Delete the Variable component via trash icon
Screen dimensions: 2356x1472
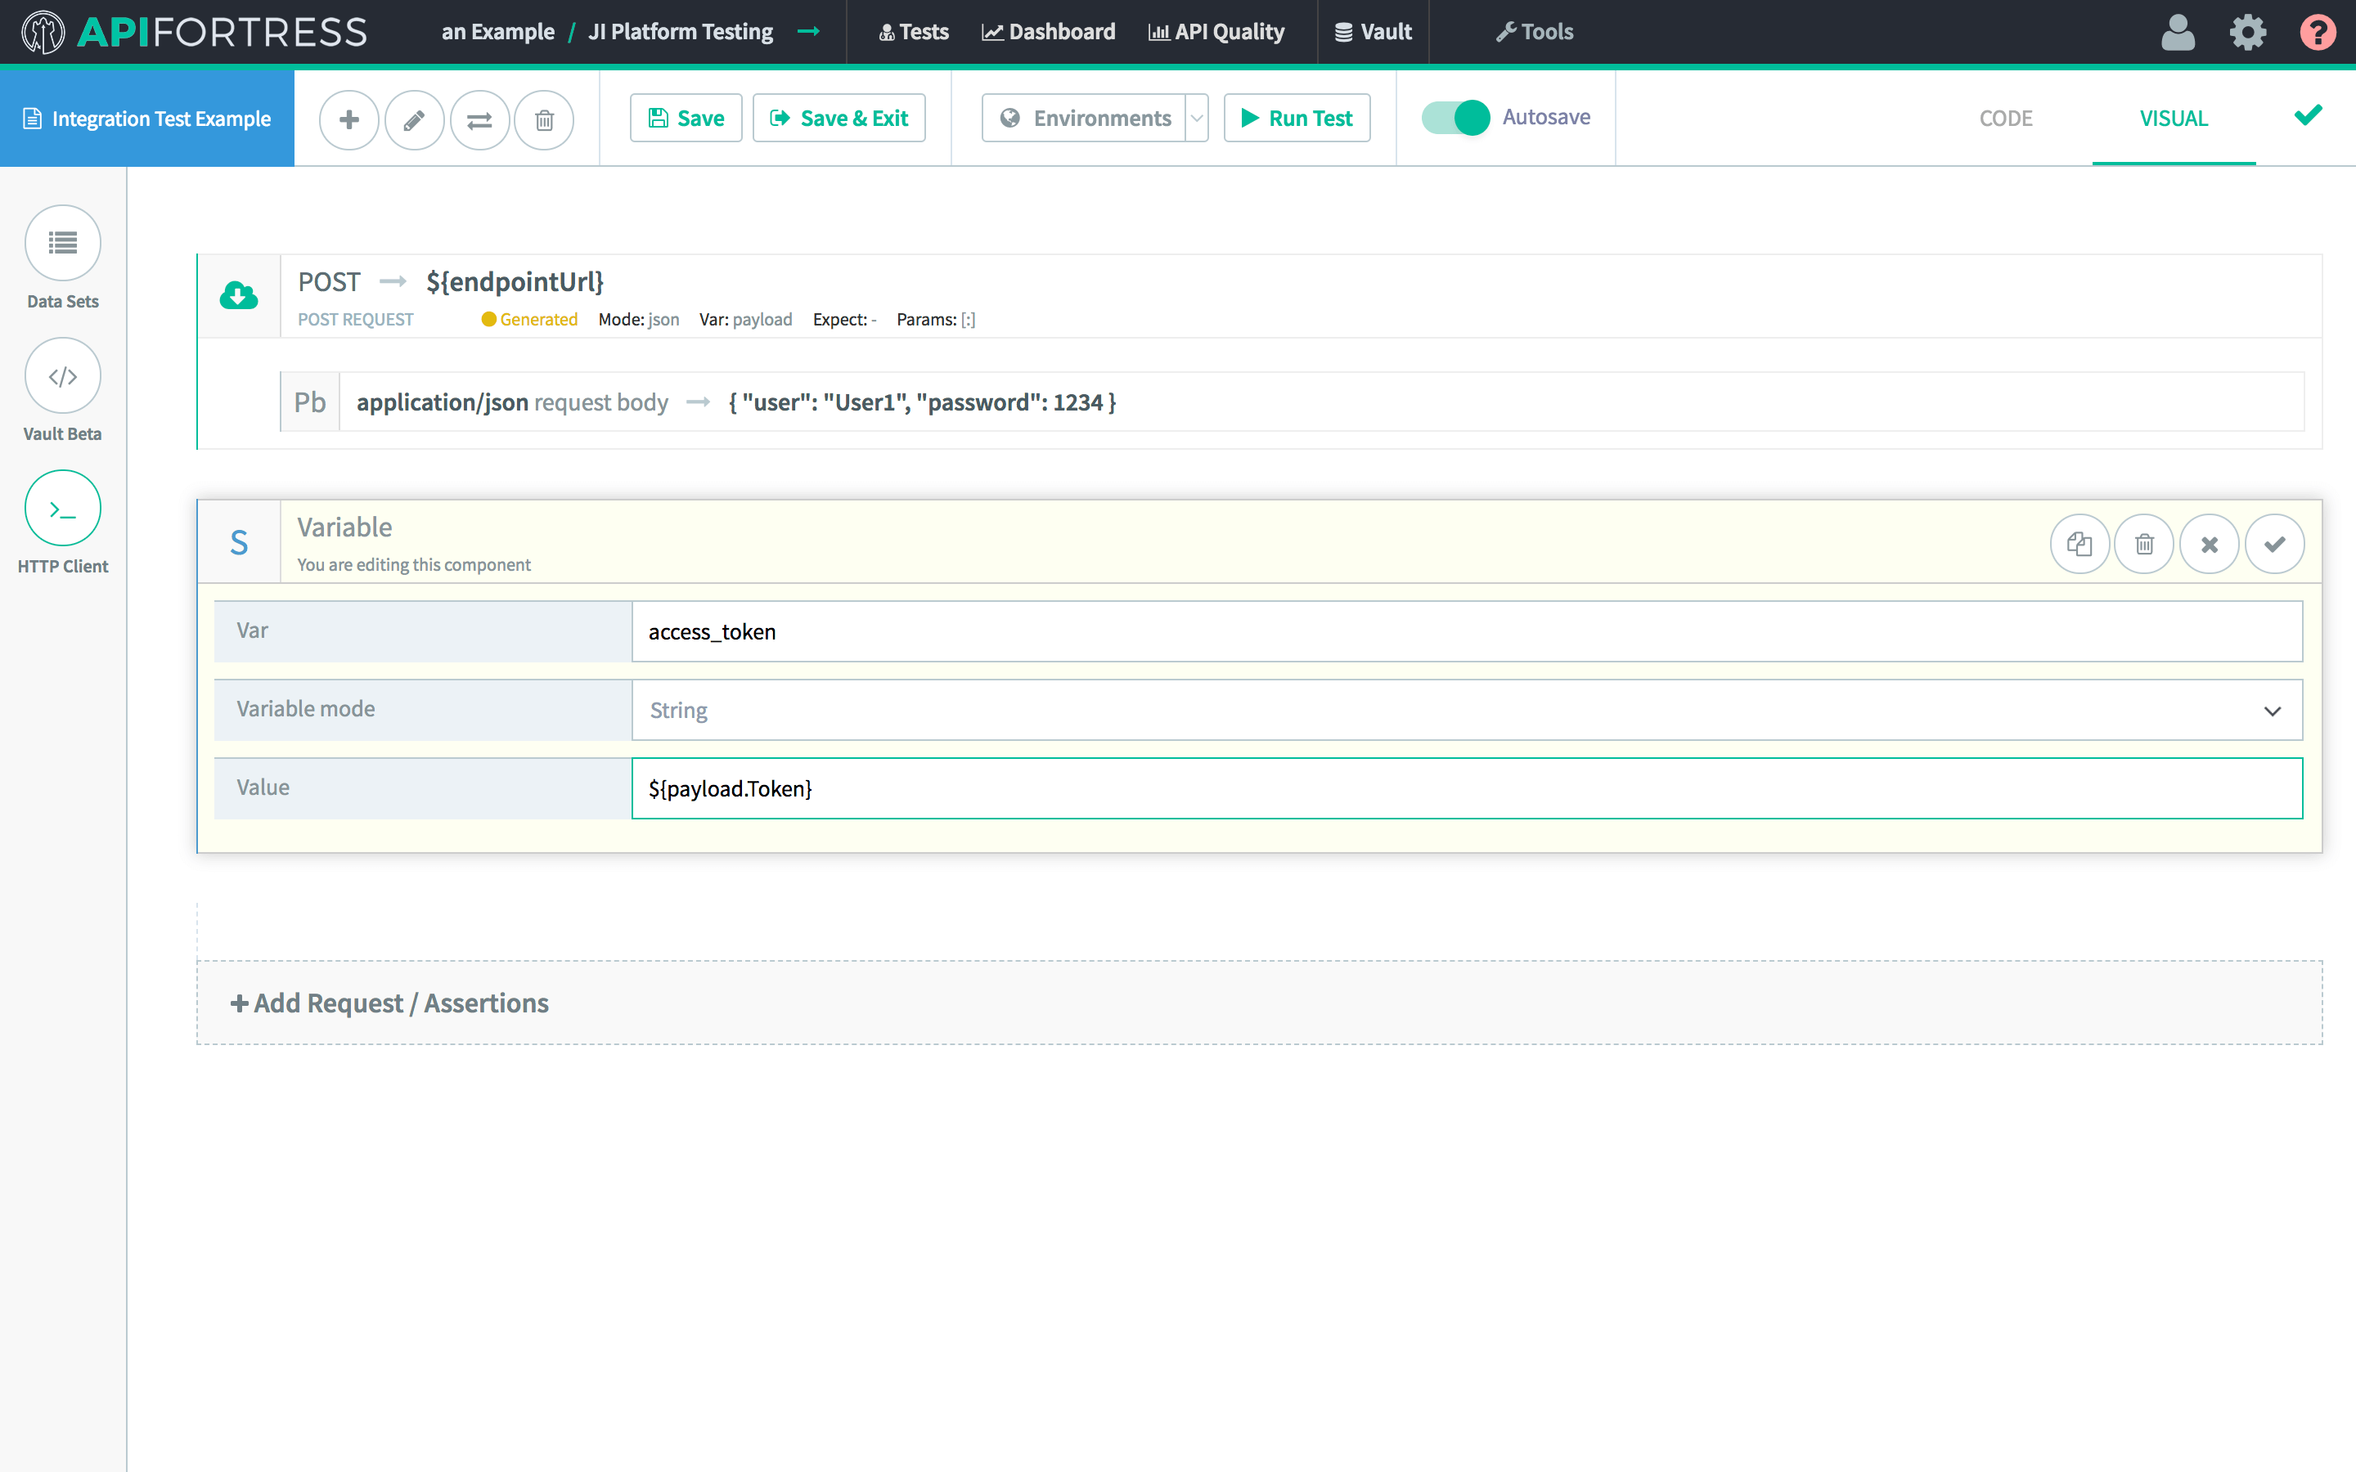[x=2144, y=543]
